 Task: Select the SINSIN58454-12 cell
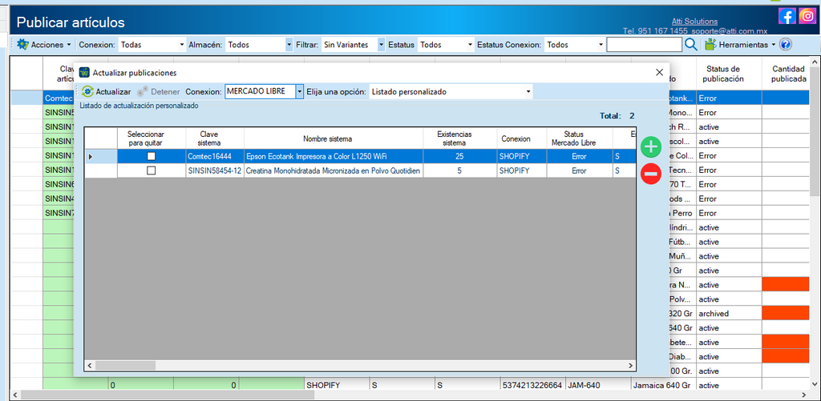pos(215,170)
